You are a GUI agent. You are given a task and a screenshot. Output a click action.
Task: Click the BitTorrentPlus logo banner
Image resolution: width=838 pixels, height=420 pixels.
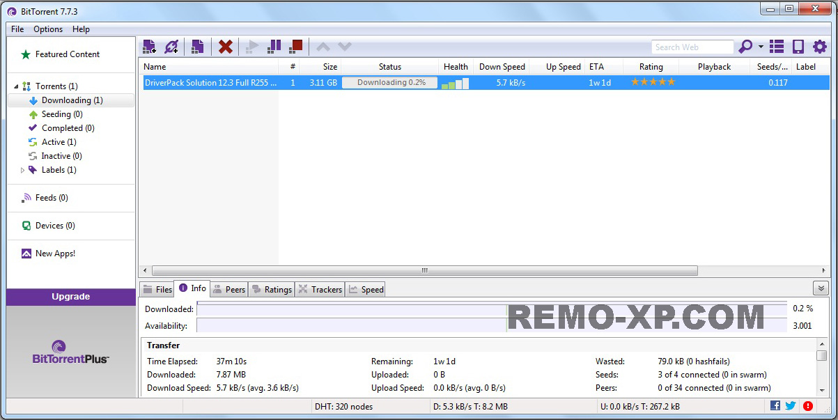[71, 352]
